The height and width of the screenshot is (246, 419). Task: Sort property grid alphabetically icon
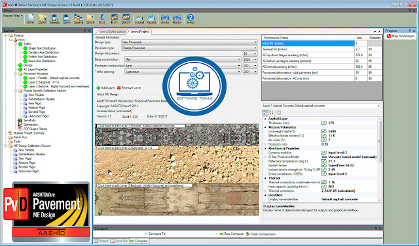[x=272, y=113]
